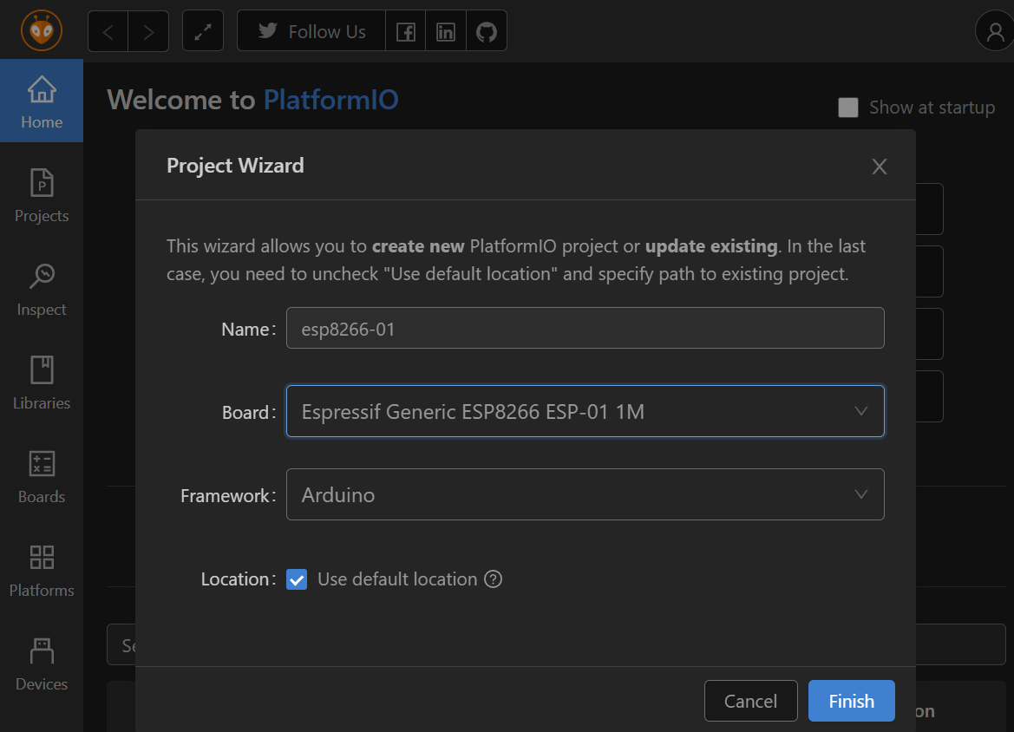Open the Facebook page icon
The image size is (1014, 732).
click(x=405, y=31)
